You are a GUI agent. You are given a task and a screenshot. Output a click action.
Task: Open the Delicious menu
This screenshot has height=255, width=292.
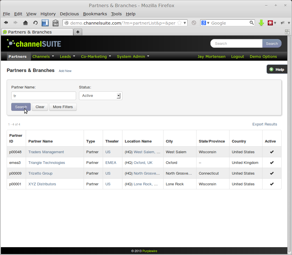(69, 14)
